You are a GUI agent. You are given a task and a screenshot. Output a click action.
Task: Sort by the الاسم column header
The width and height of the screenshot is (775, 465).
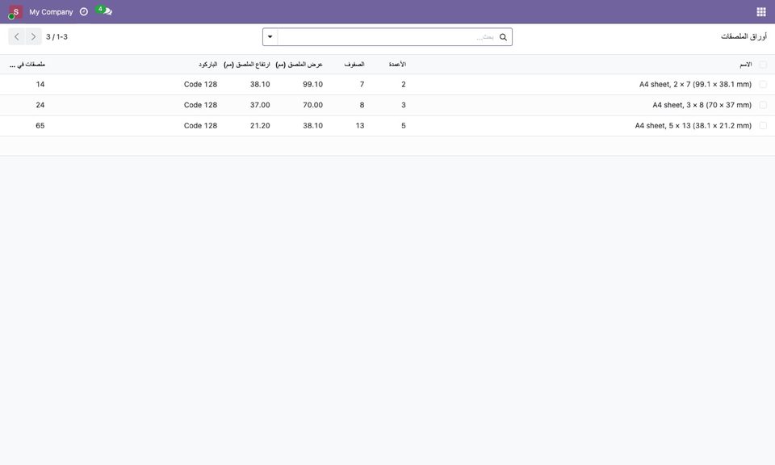pyautogui.click(x=745, y=65)
